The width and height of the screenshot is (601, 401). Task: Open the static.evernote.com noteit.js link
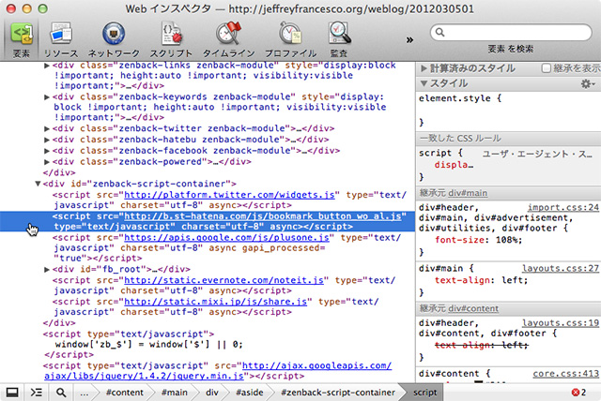223,280
